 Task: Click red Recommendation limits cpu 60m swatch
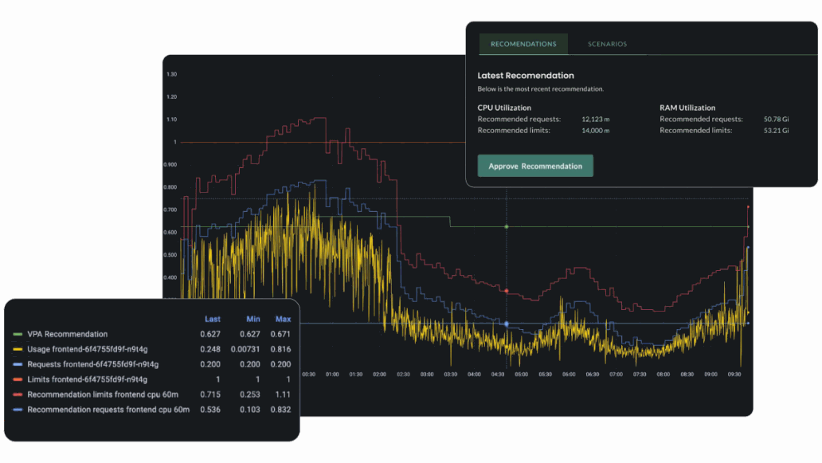coord(18,395)
